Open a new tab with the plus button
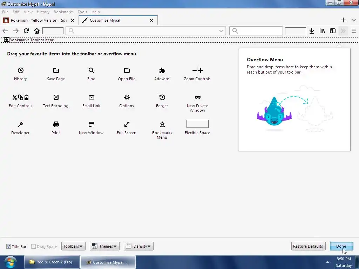 (343, 20)
